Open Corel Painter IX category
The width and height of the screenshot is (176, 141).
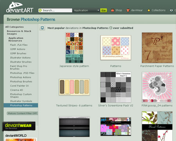pyautogui.click(x=19, y=86)
